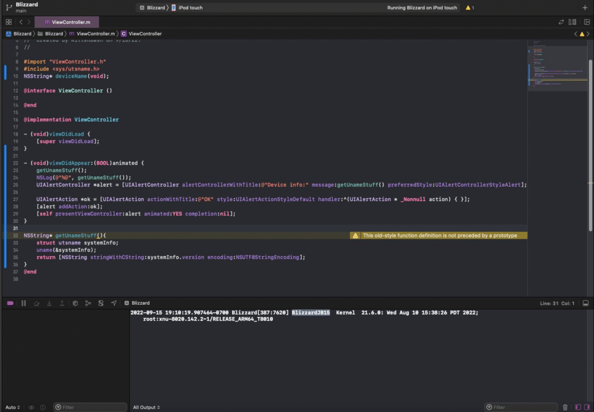Screen dimensions: 594x412
Task: Go back in editor history
Action: pyautogui.click(x=21, y=22)
